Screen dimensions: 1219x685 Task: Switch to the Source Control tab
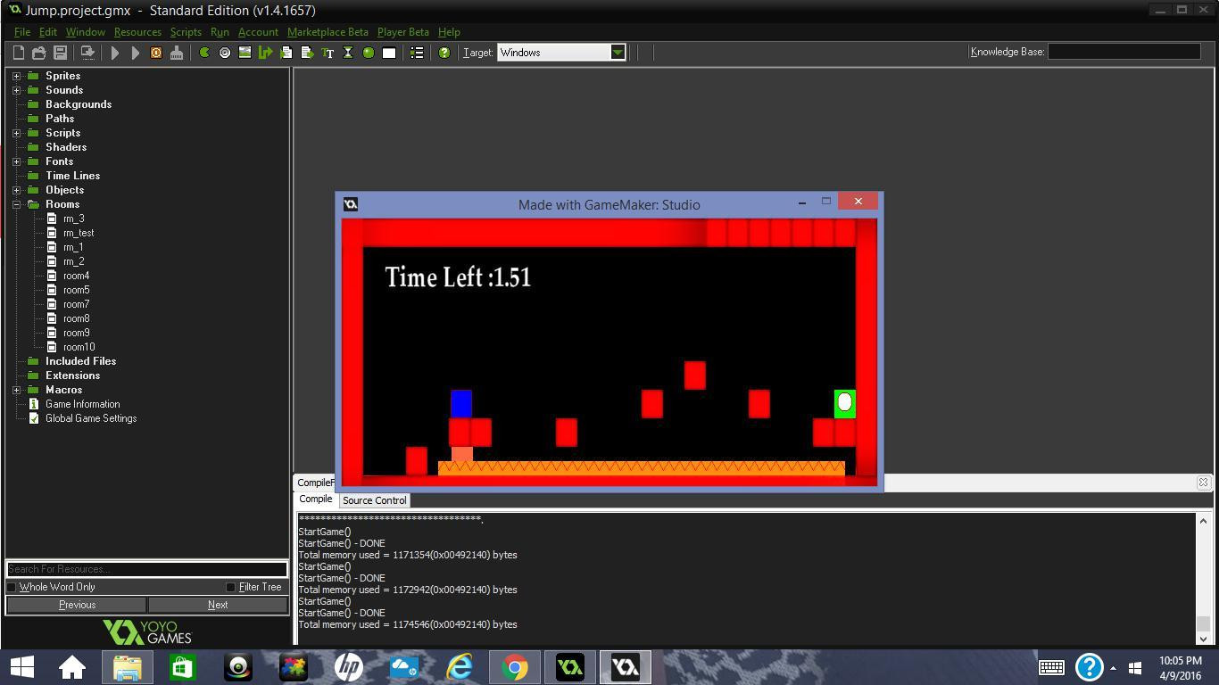(x=374, y=500)
